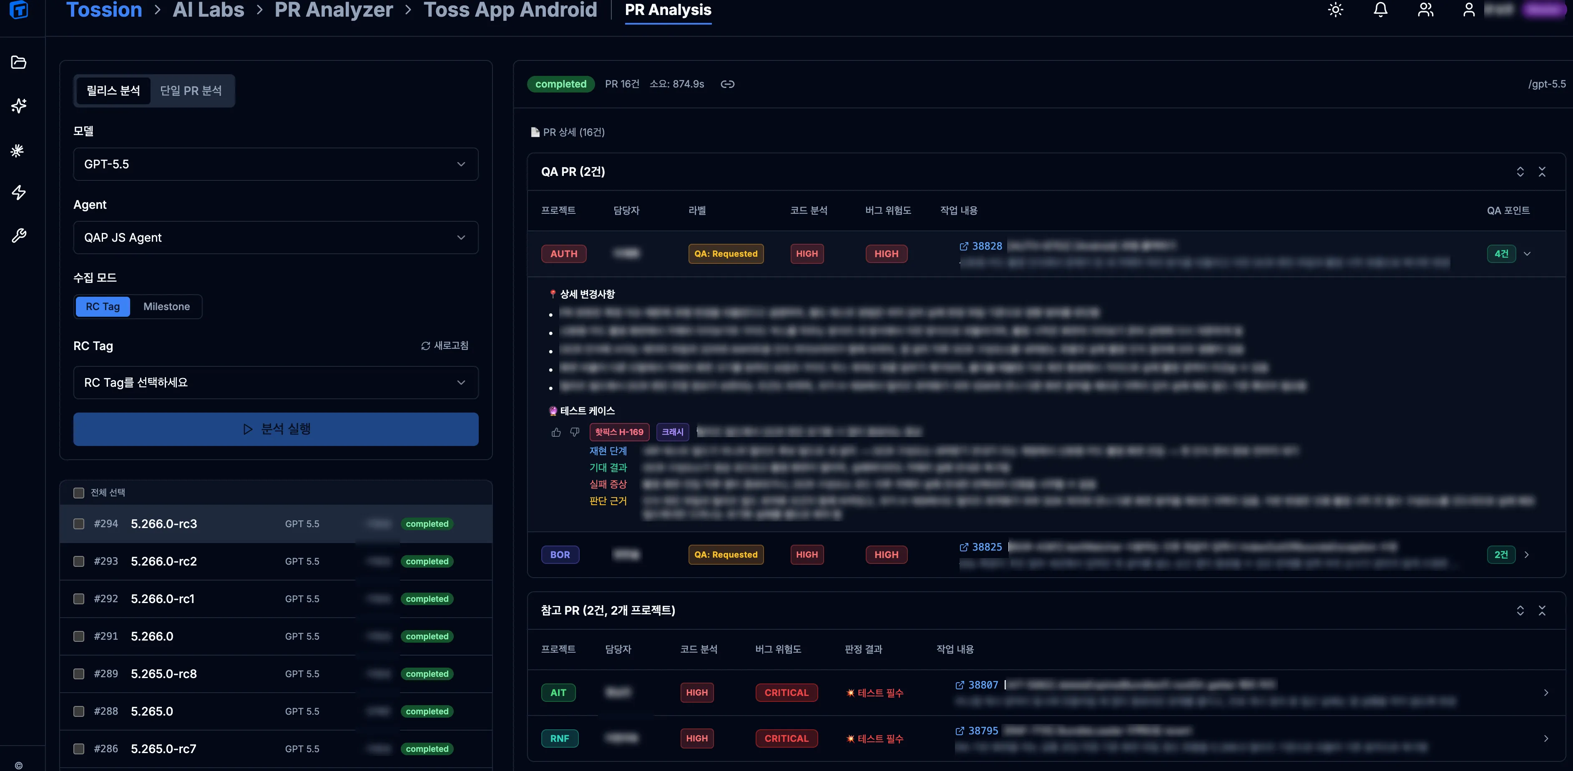
Task: Check the #288 5.265.0 checkbox
Action: coord(79,712)
